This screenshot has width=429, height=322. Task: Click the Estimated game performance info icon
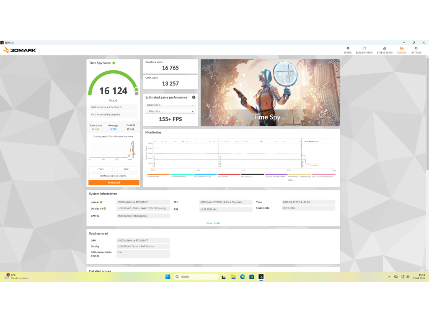(x=194, y=97)
